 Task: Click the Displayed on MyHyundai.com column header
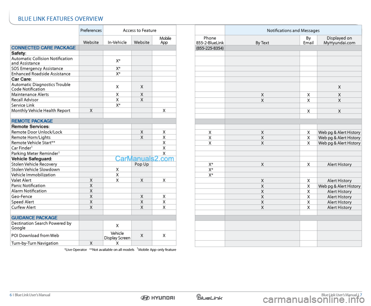click(339, 40)
